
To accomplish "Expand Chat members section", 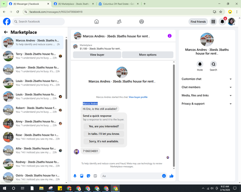I will [207, 87].
